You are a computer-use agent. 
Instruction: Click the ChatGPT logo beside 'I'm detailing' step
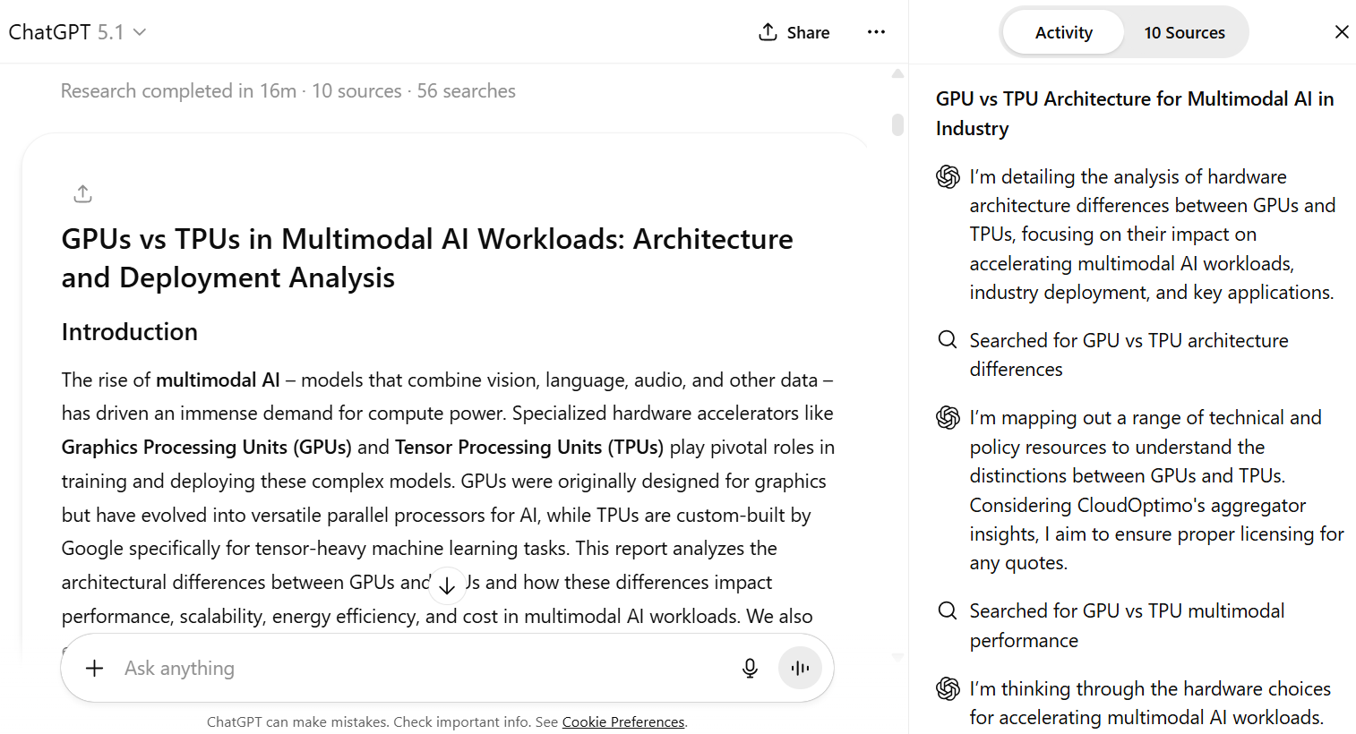tap(948, 177)
